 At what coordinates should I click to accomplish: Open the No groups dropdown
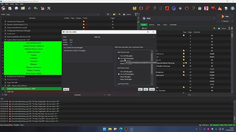pos(90,95)
